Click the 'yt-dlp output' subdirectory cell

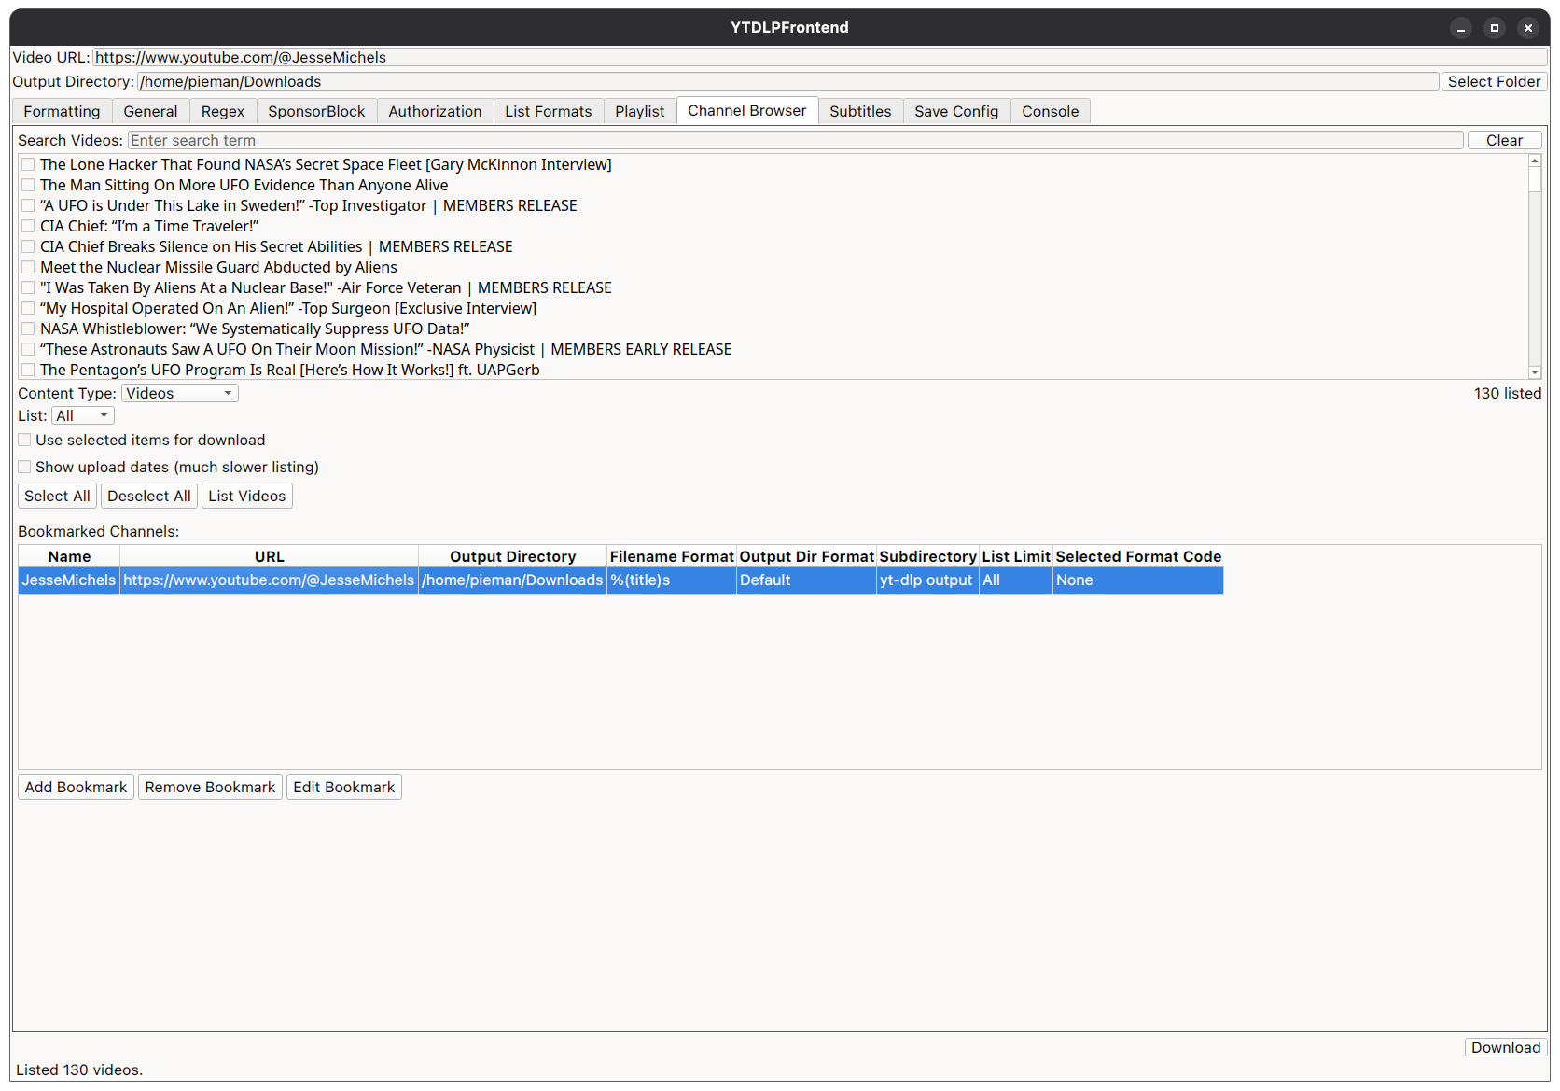click(x=927, y=580)
